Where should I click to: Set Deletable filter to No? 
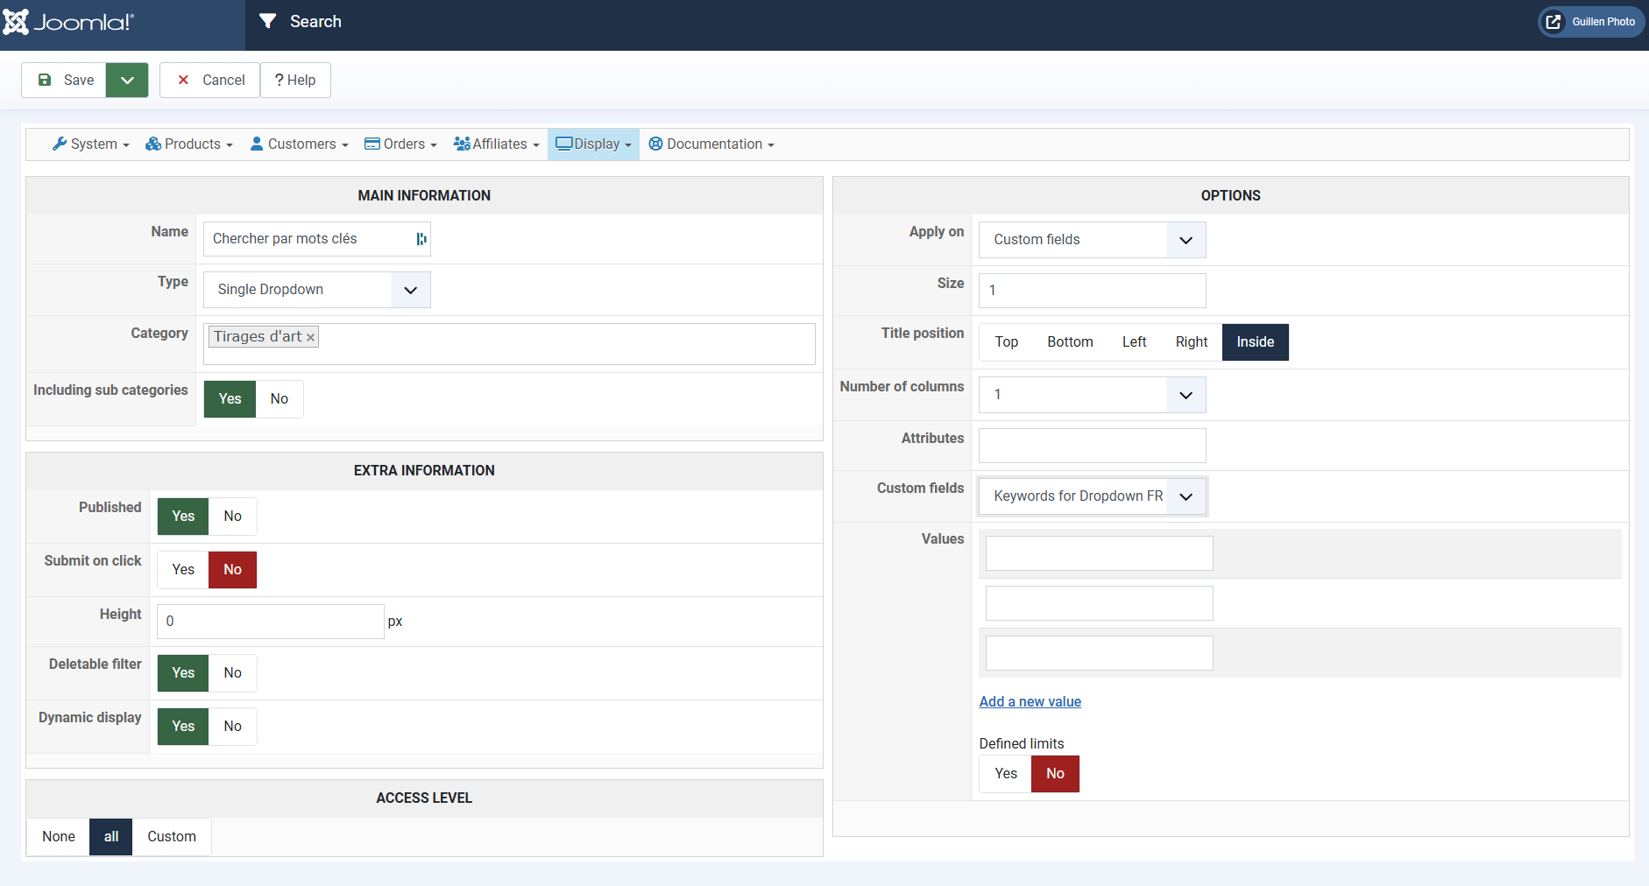coord(232,673)
